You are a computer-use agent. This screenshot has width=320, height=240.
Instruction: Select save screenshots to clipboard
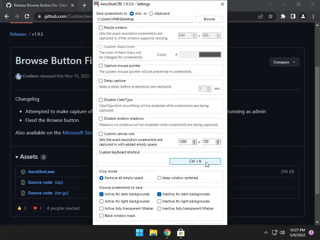(x=151, y=13)
